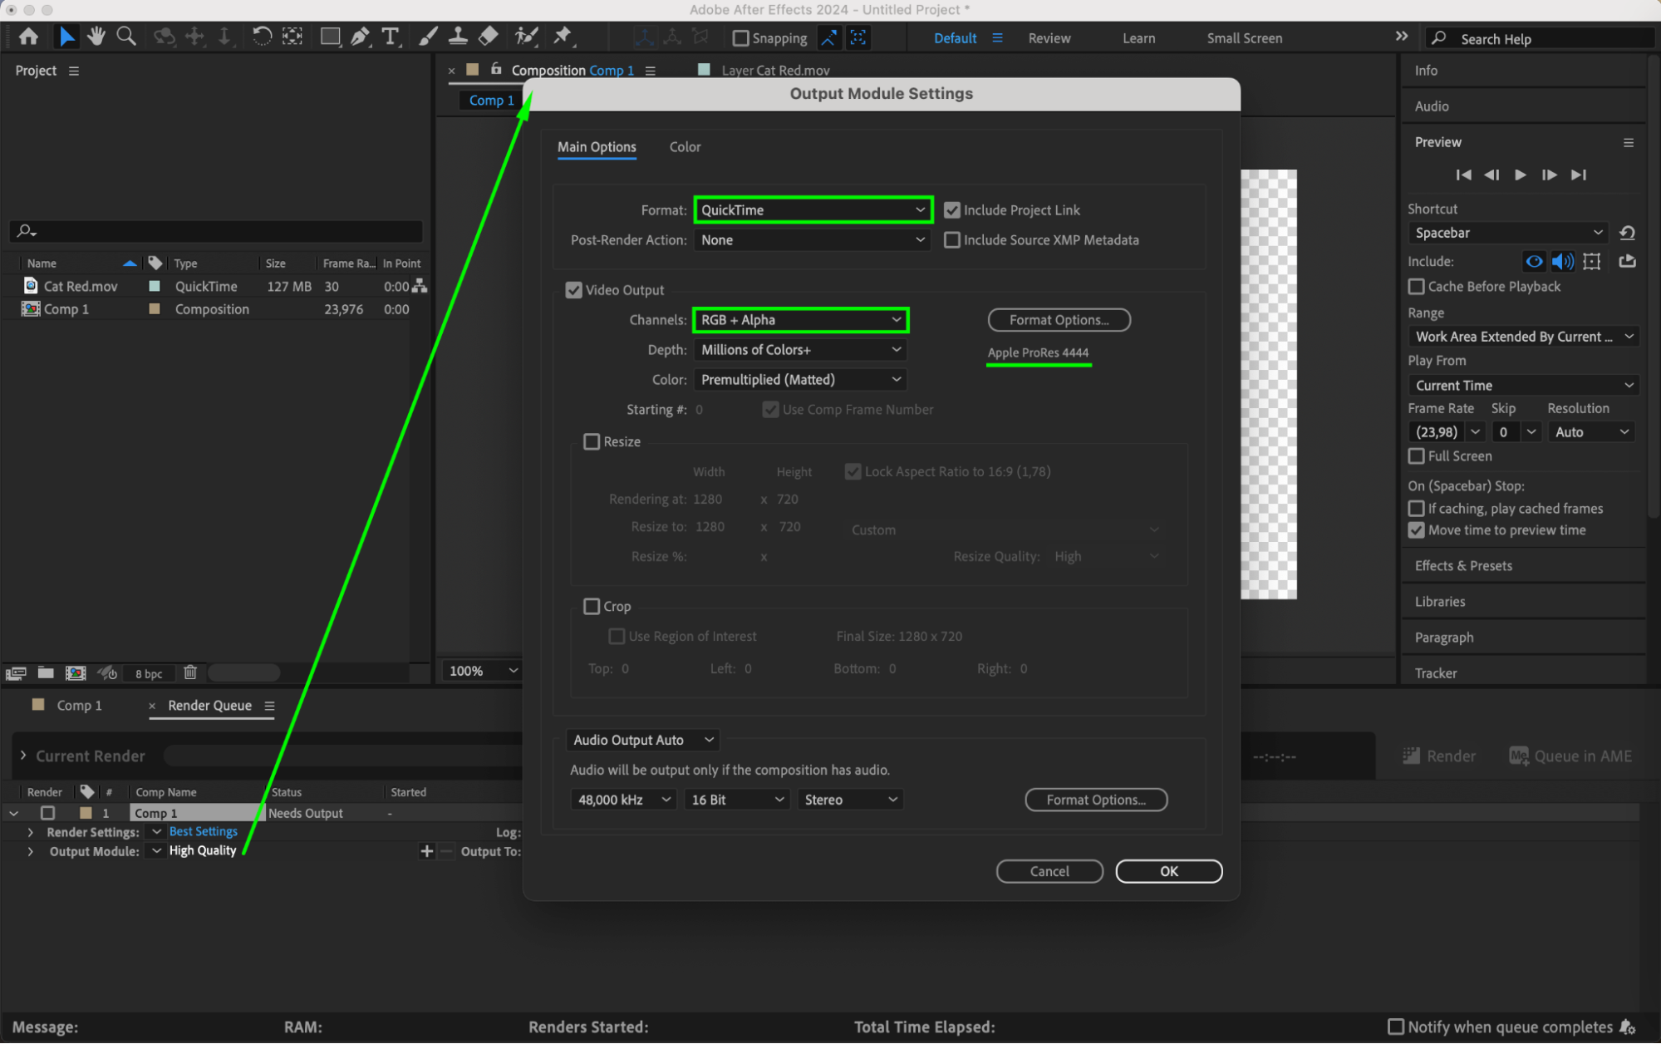Open the Audio Output Auto dropdown

[642, 740]
